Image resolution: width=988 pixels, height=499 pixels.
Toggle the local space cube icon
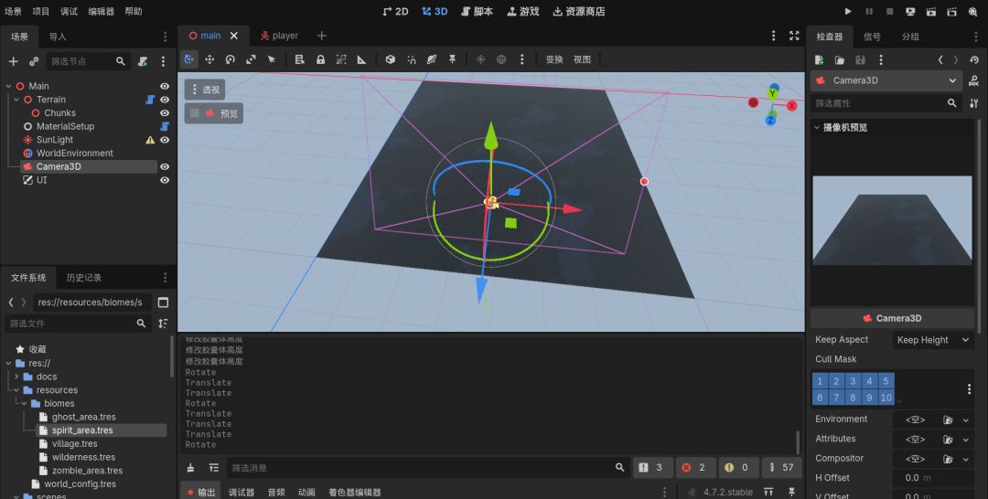[391, 59]
